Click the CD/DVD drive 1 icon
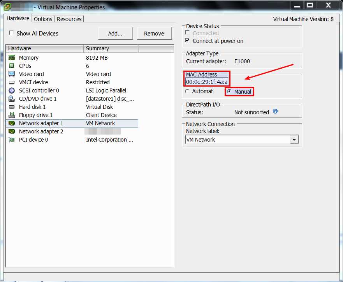The height and width of the screenshot is (282, 343). click(x=12, y=99)
